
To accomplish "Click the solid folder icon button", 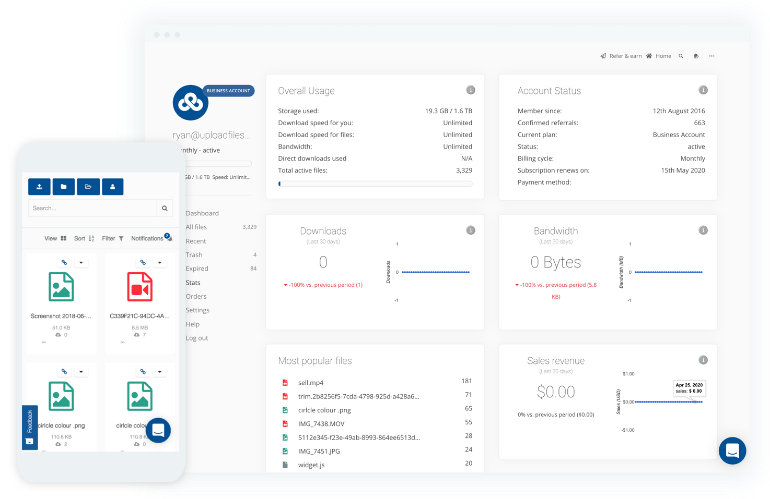I will pos(63,187).
